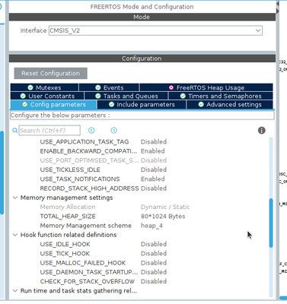
Task: Click the panel collapse arrows at top right
Action: [278, 8]
